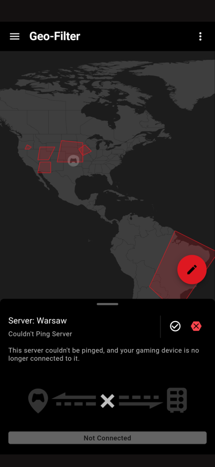Select the red diamond region near Iowa
Image resolution: width=215 pixels, height=467 pixels.
point(85,150)
